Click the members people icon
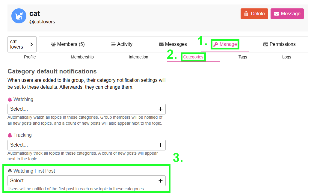Screen dimensions: 314x193 [53, 44]
